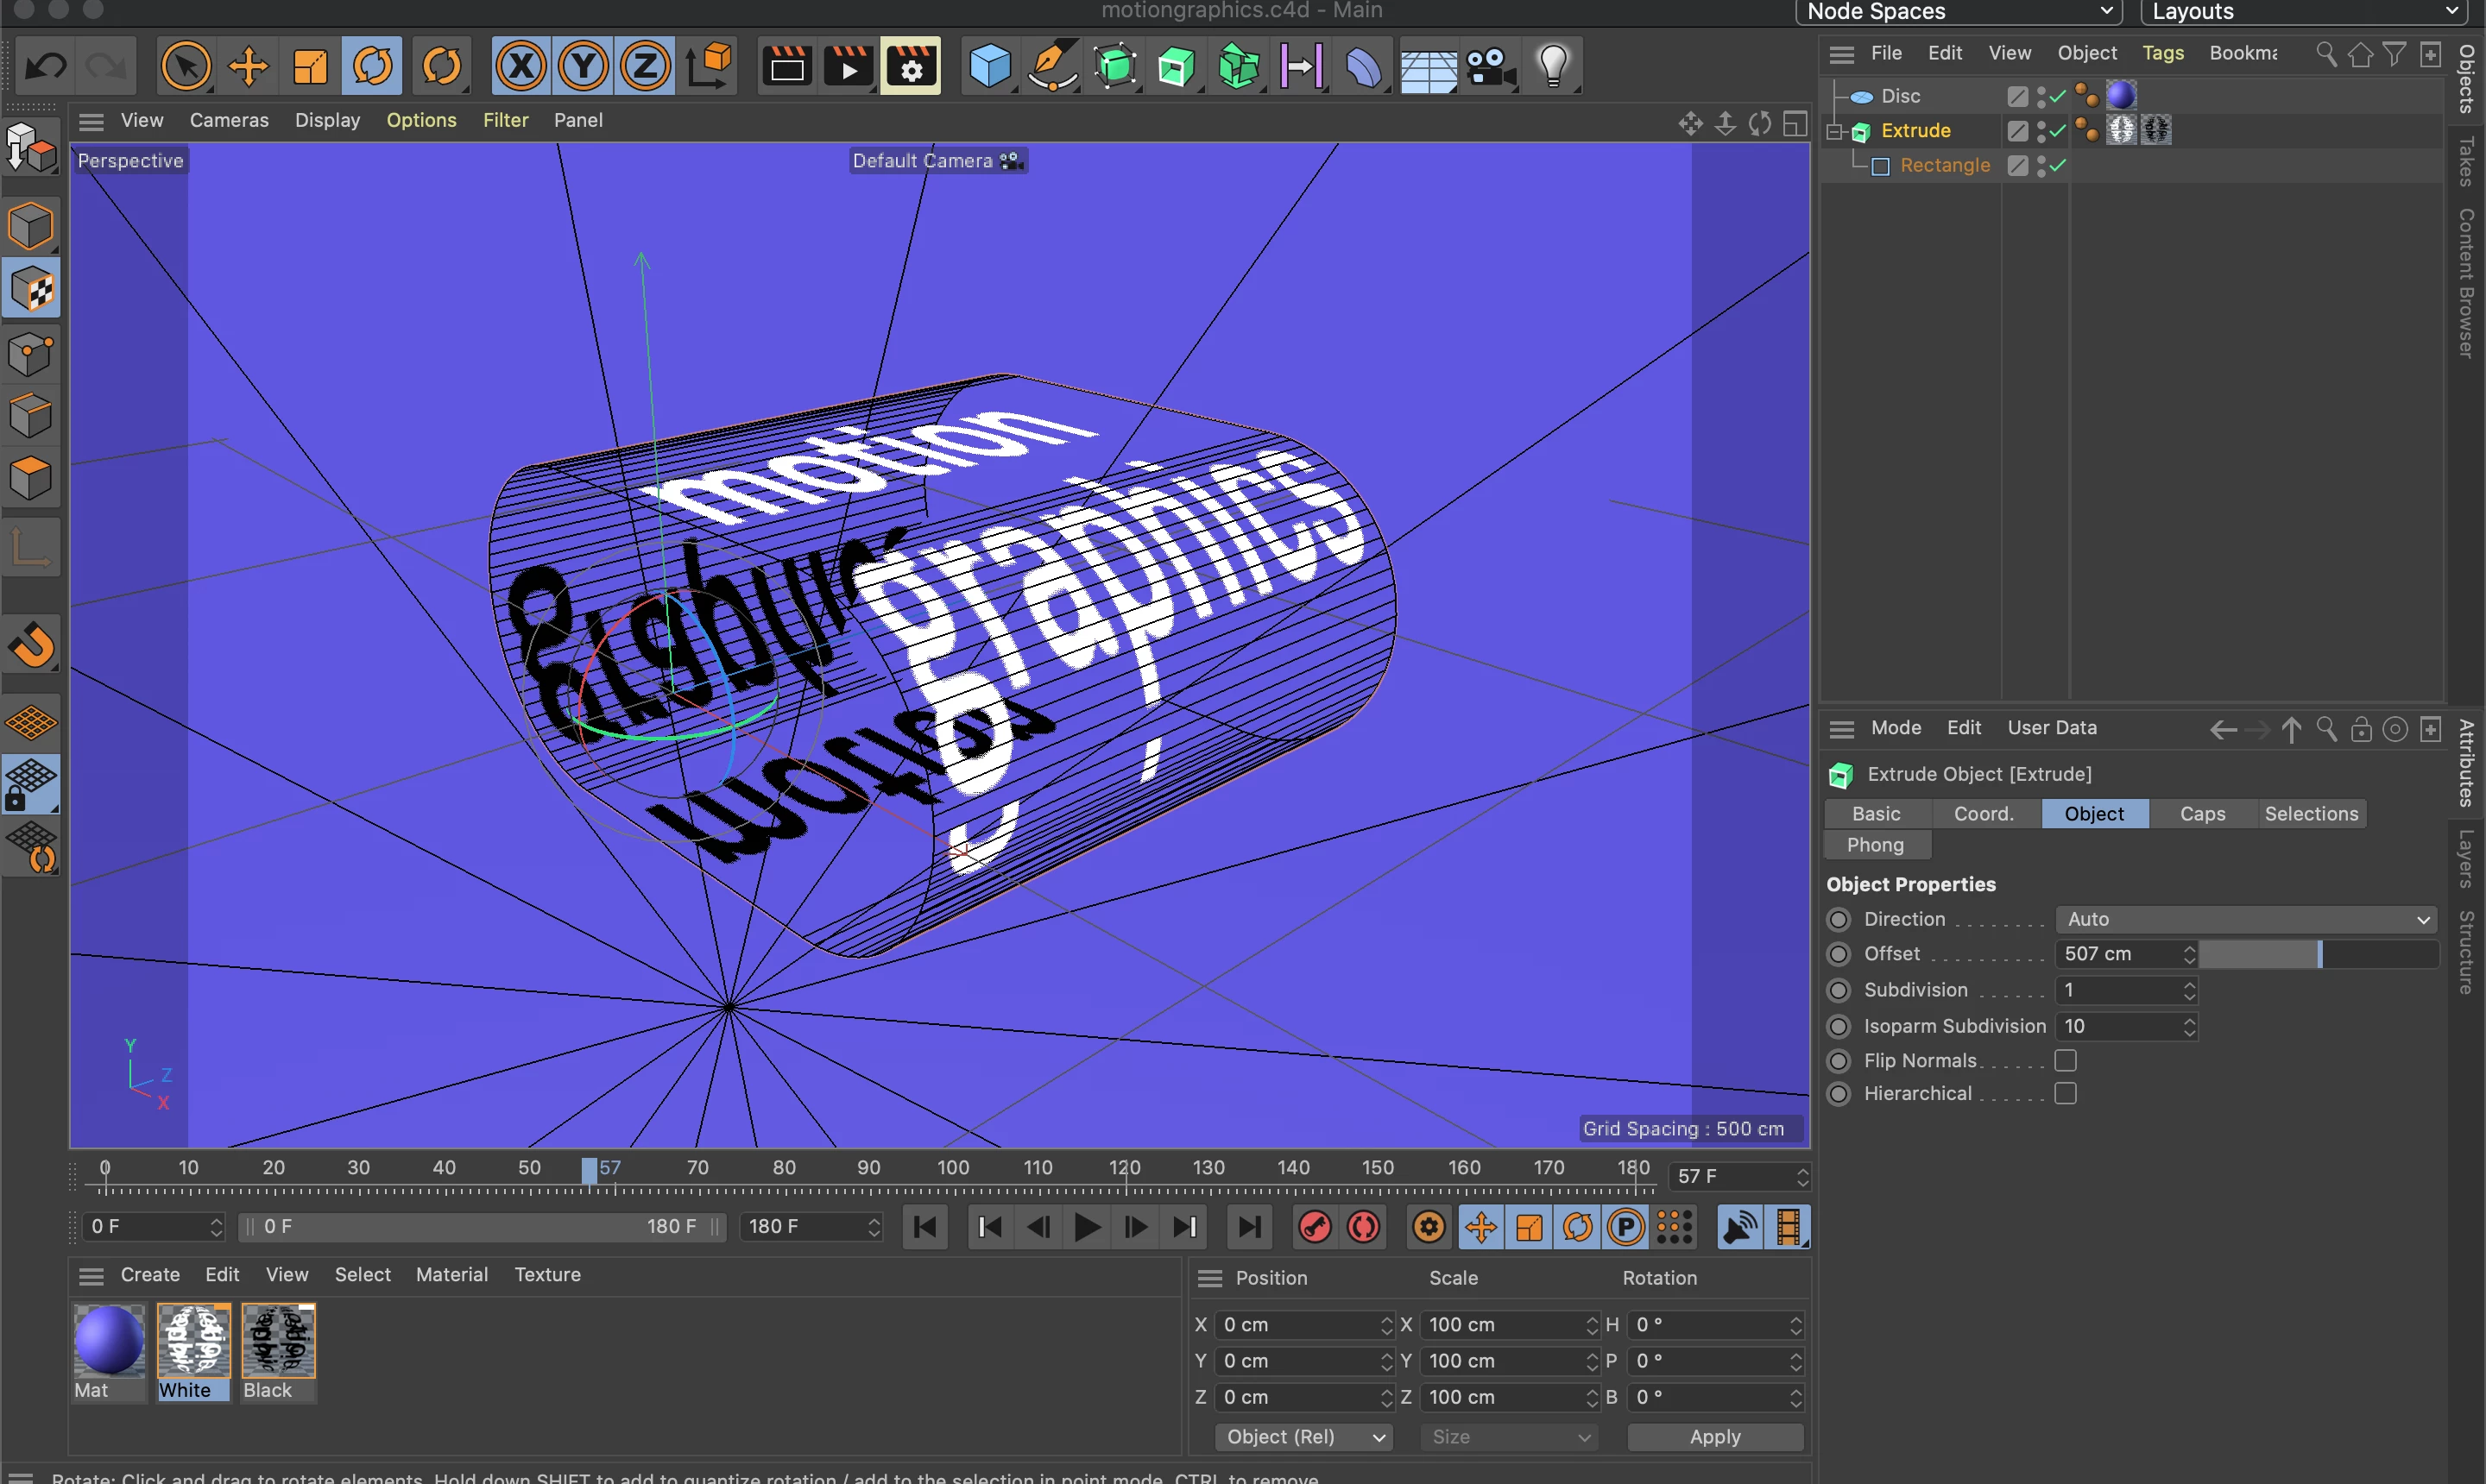This screenshot has width=2486, height=1484.
Task: Toggle visibility checkmark for Rectangle object
Action: [x=2058, y=166]
